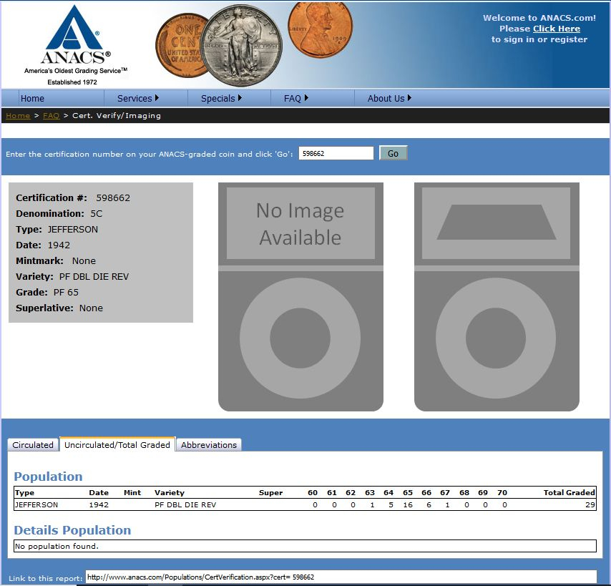Click the reverse coin holder placeholder image

point(497,296)
